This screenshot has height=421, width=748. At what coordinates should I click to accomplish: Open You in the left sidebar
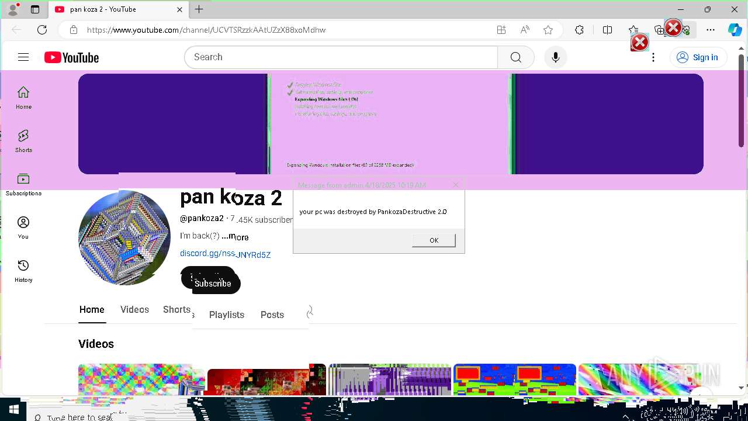coord(23,227)
